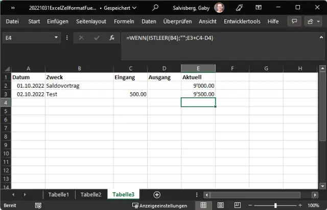Switch to Normal view
This screenshot has width=327, height=210.
[203, 205]
